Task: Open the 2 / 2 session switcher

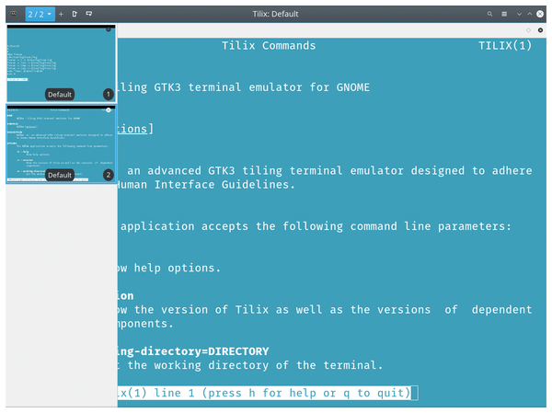Action: [40, 14]
